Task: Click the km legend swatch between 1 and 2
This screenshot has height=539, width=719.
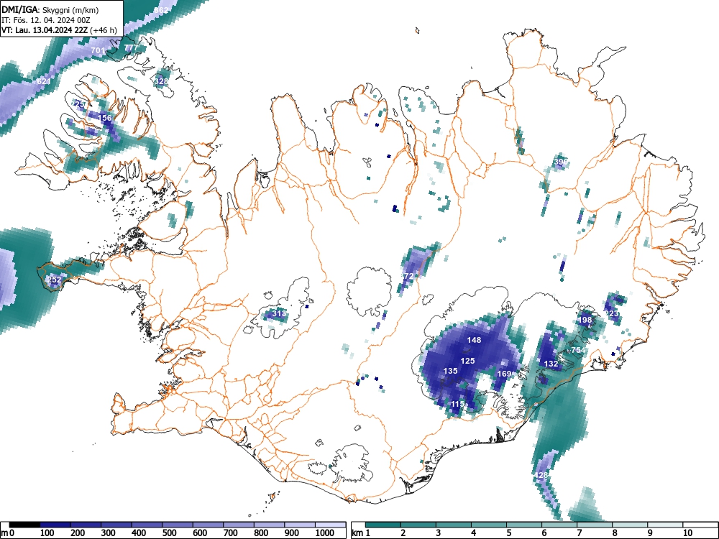Action: pyautogui.click(x=383, y=525)
